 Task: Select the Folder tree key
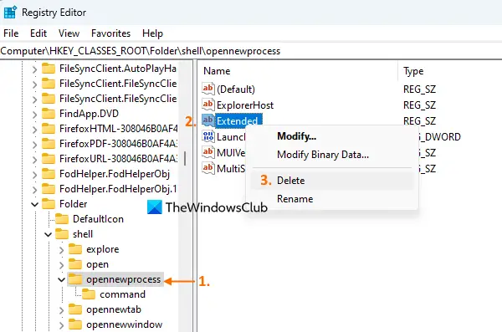tap(74, 204)
